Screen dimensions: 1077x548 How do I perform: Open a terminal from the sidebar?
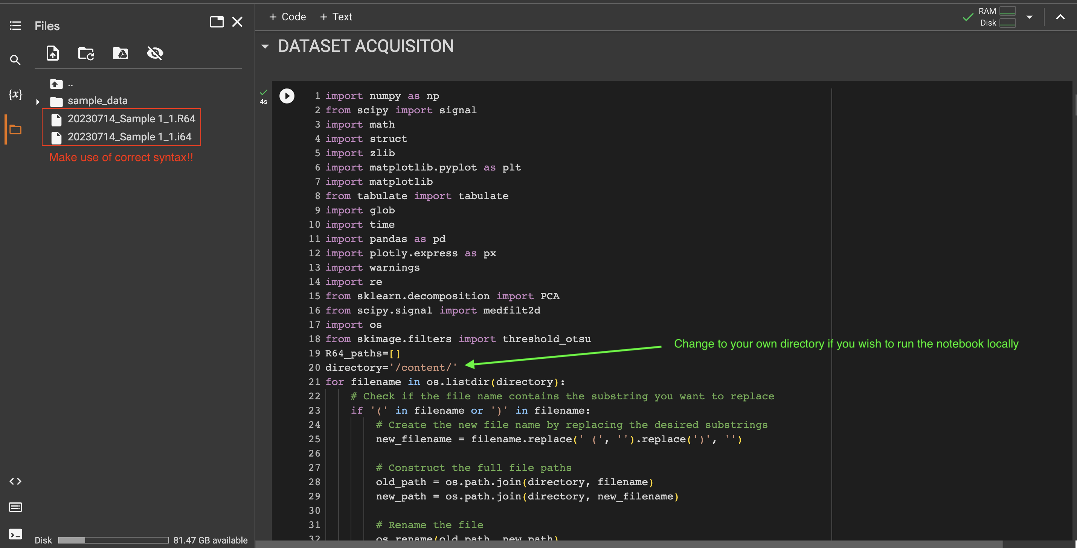tap(15, 534)
